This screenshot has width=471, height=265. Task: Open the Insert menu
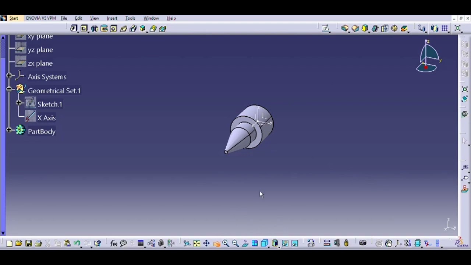click(x=112, y=18)
